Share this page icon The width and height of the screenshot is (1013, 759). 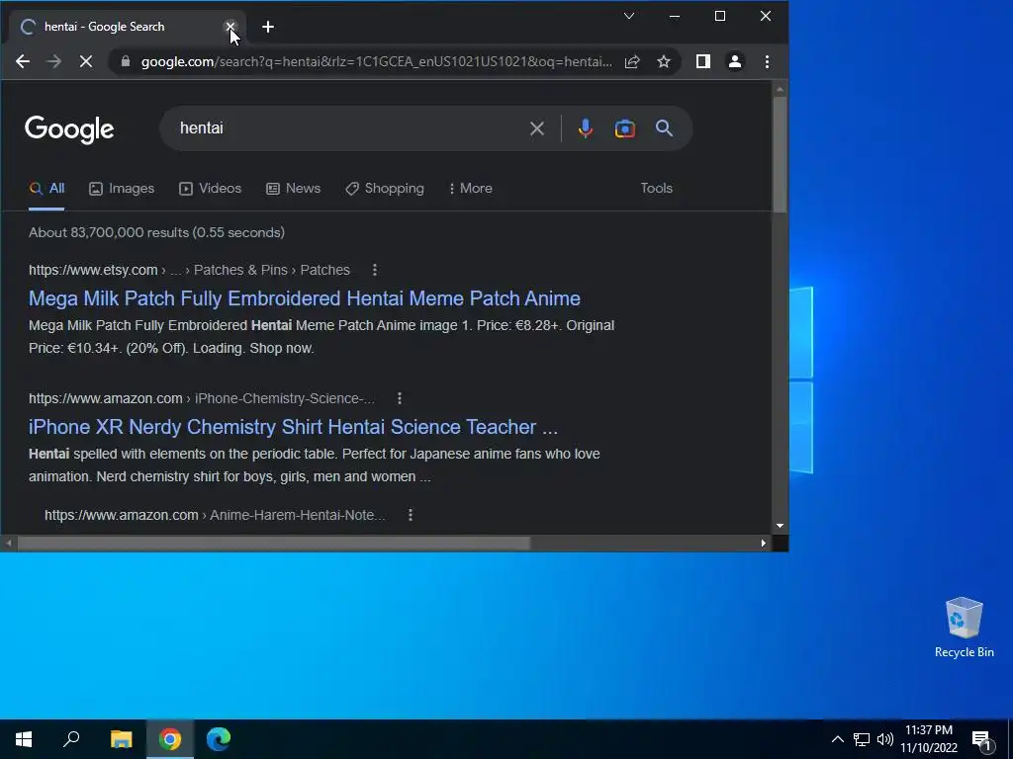pos(632,61)
